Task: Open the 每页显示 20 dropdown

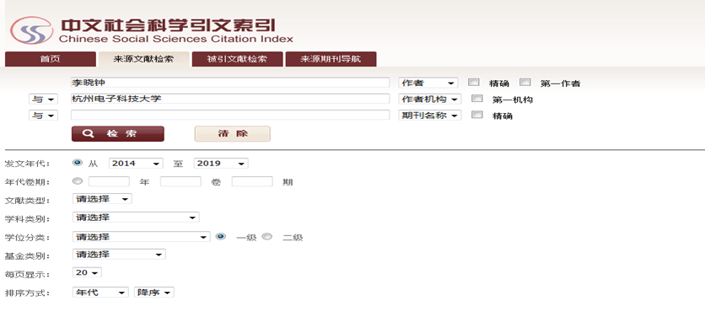Action: pos(87,273)
